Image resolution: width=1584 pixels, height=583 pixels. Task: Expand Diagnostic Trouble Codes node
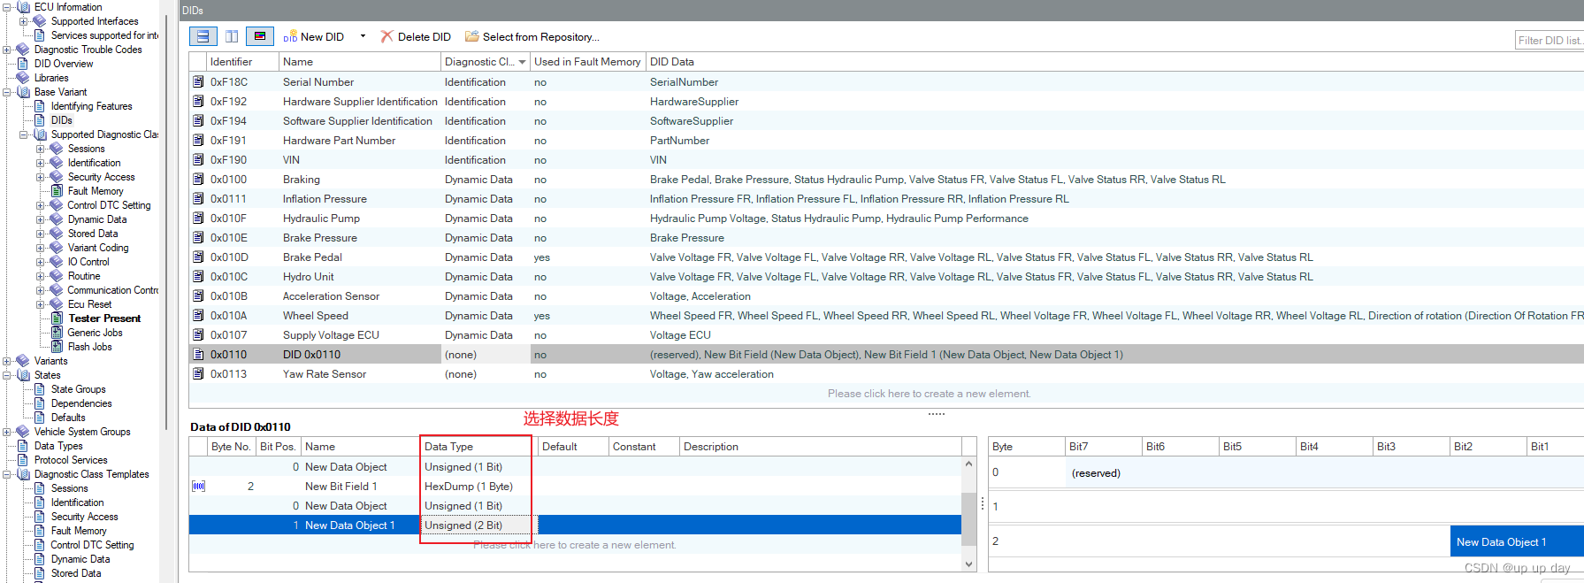pyautogui.click(x=6, y=50)
